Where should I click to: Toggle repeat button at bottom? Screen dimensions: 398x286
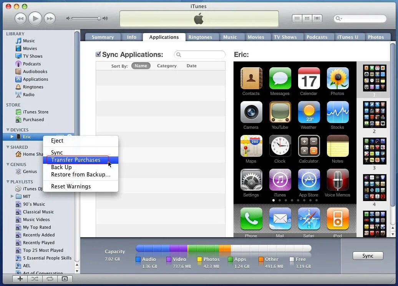click(x=50, y=279)
